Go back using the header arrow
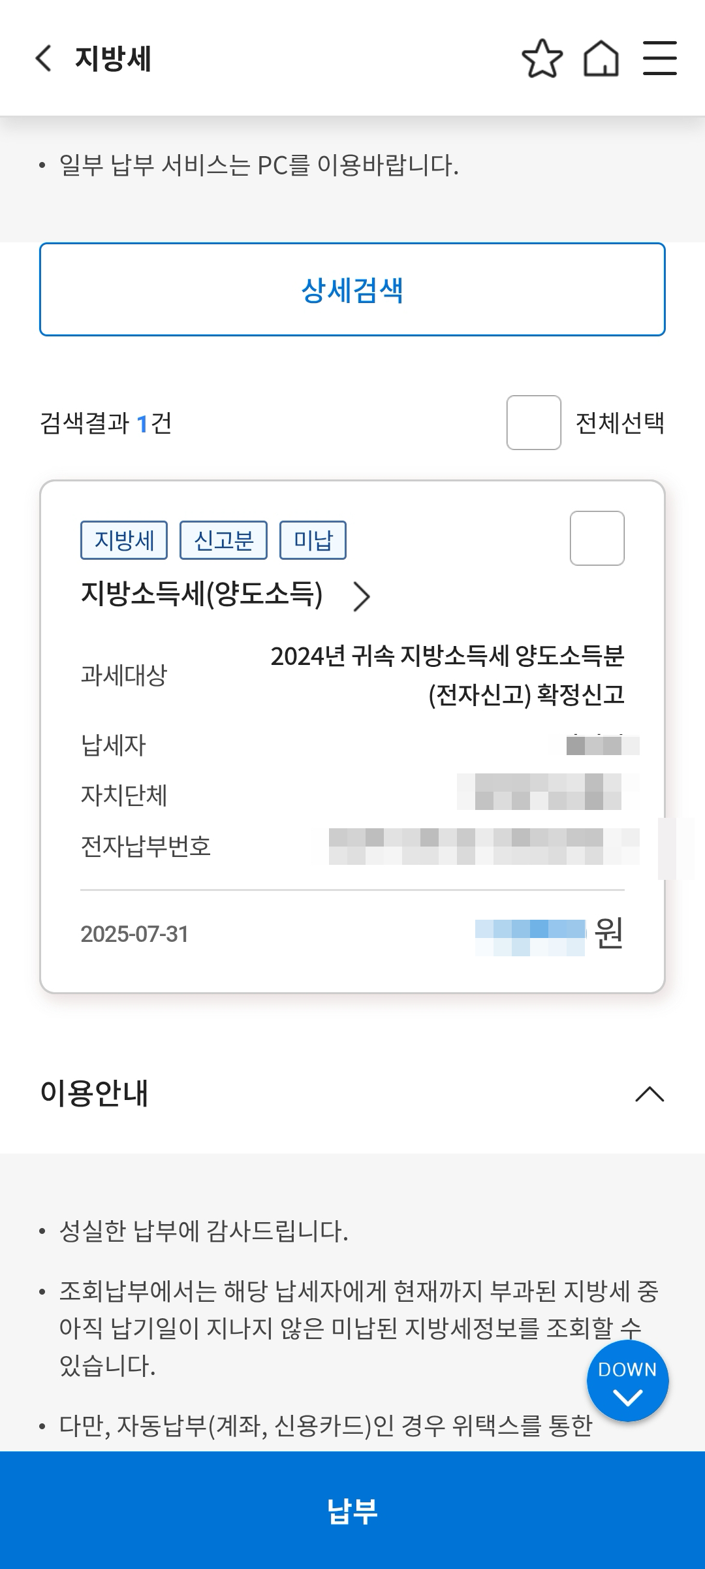The width and height of the screenshot is (705, 1569). pyautogui.click(x=43, y=58)
